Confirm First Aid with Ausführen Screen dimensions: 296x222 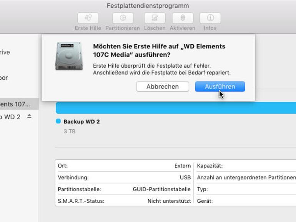click(220, 86)
